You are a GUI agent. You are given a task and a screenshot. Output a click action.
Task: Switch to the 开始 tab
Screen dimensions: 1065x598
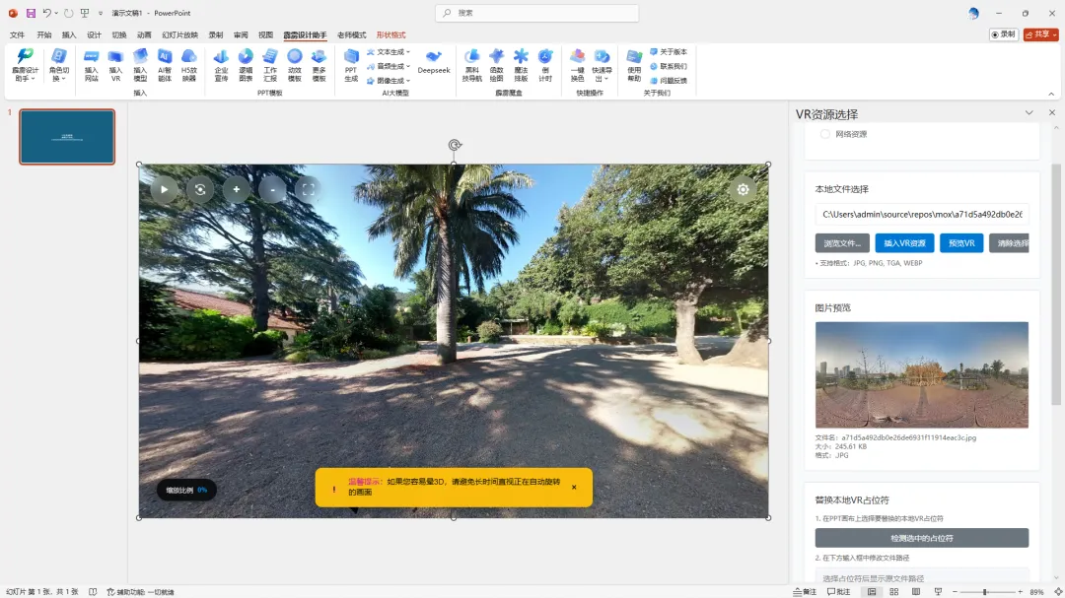[44, 34]
